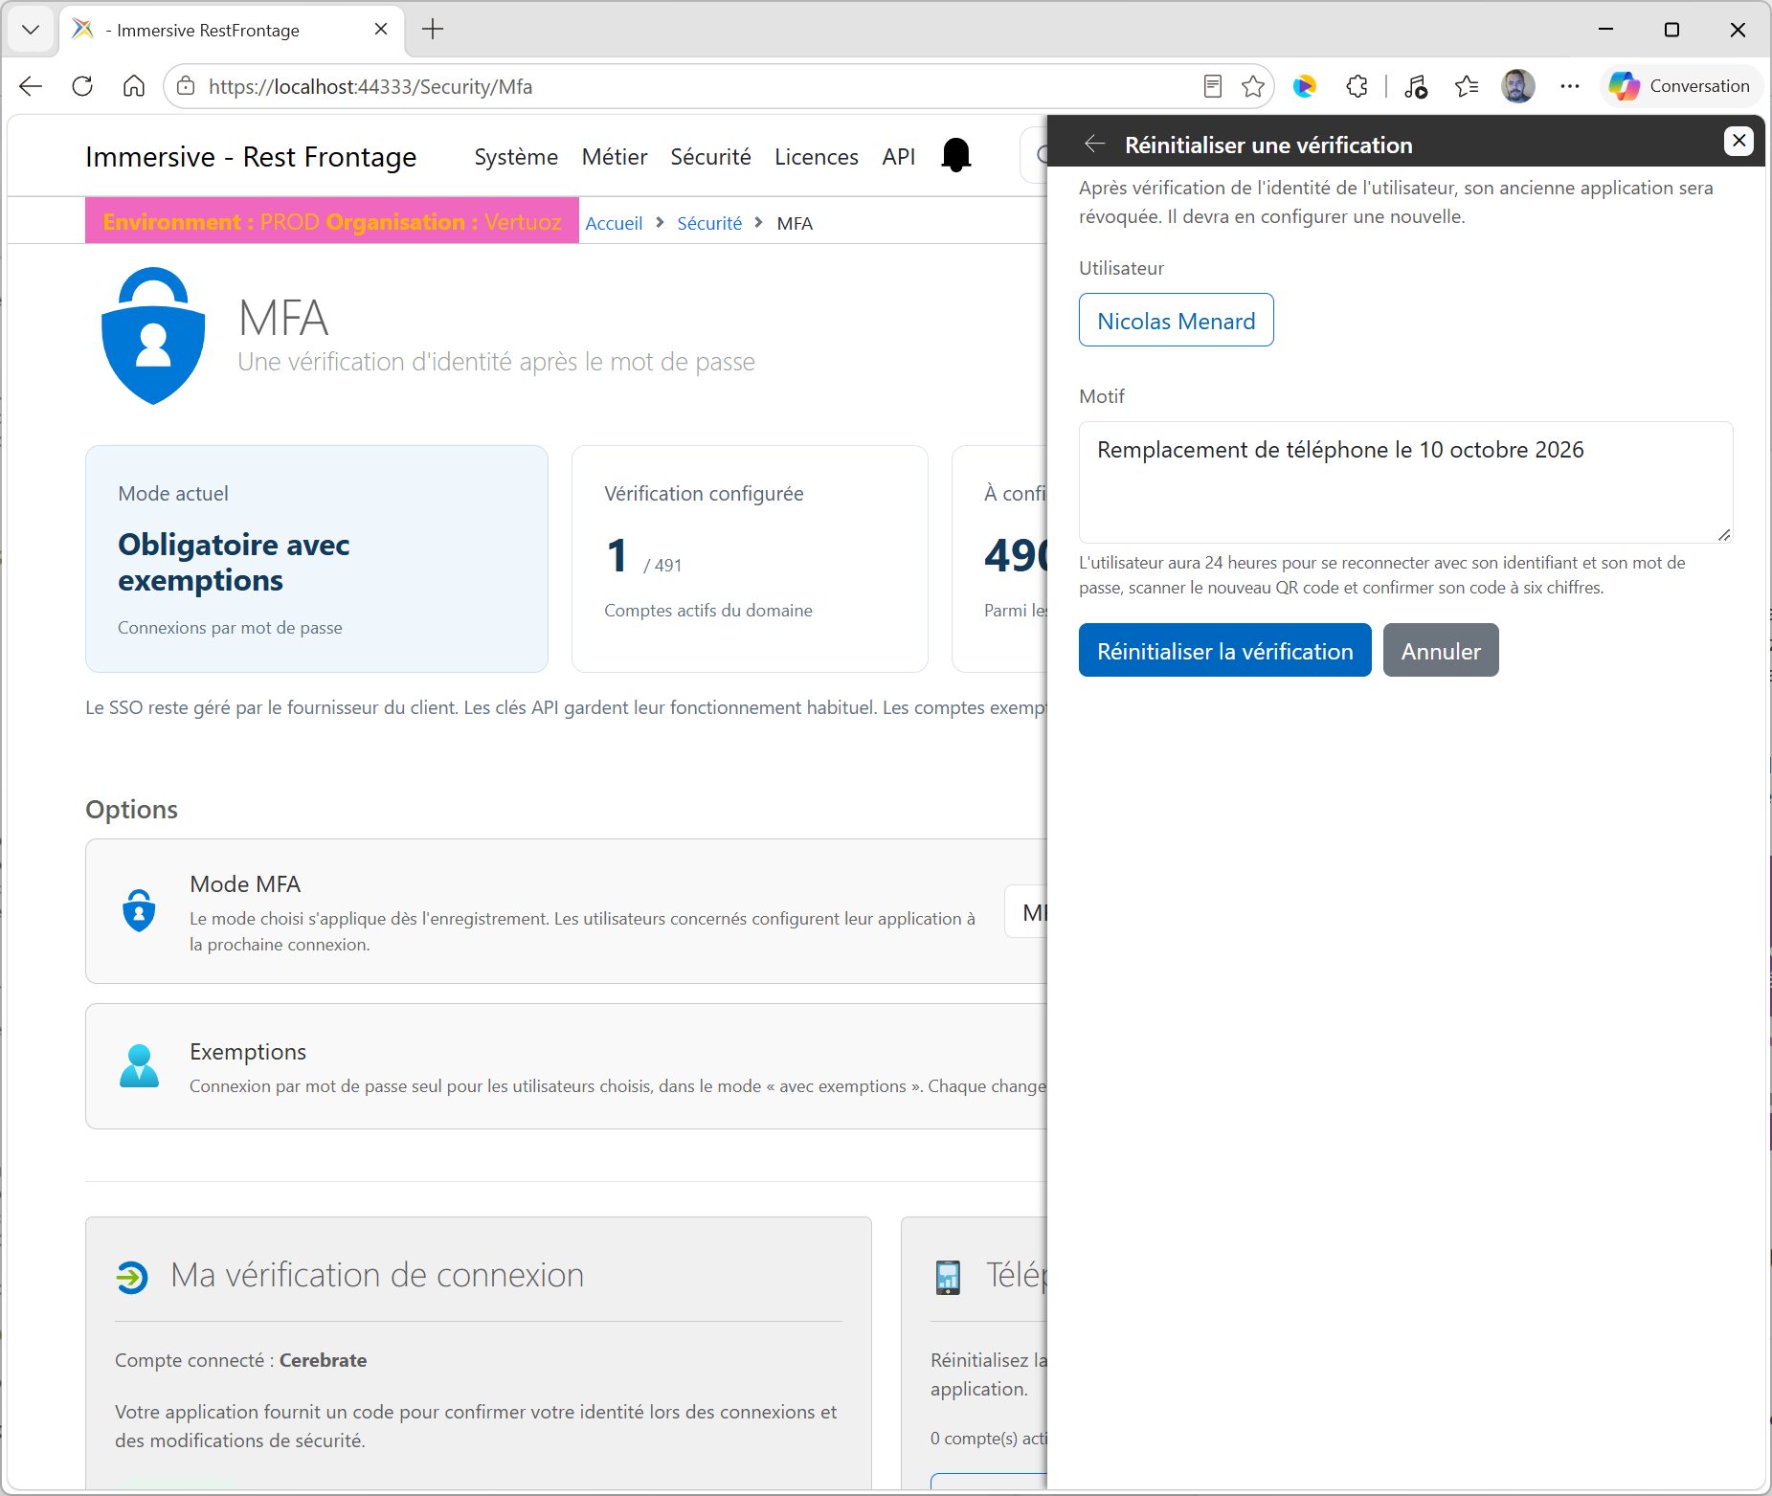The width and height of the screenshot is (1772, 1496).
Task: Click the Réinitialiser la vérification button
Action: click(x=1224, y=650)
